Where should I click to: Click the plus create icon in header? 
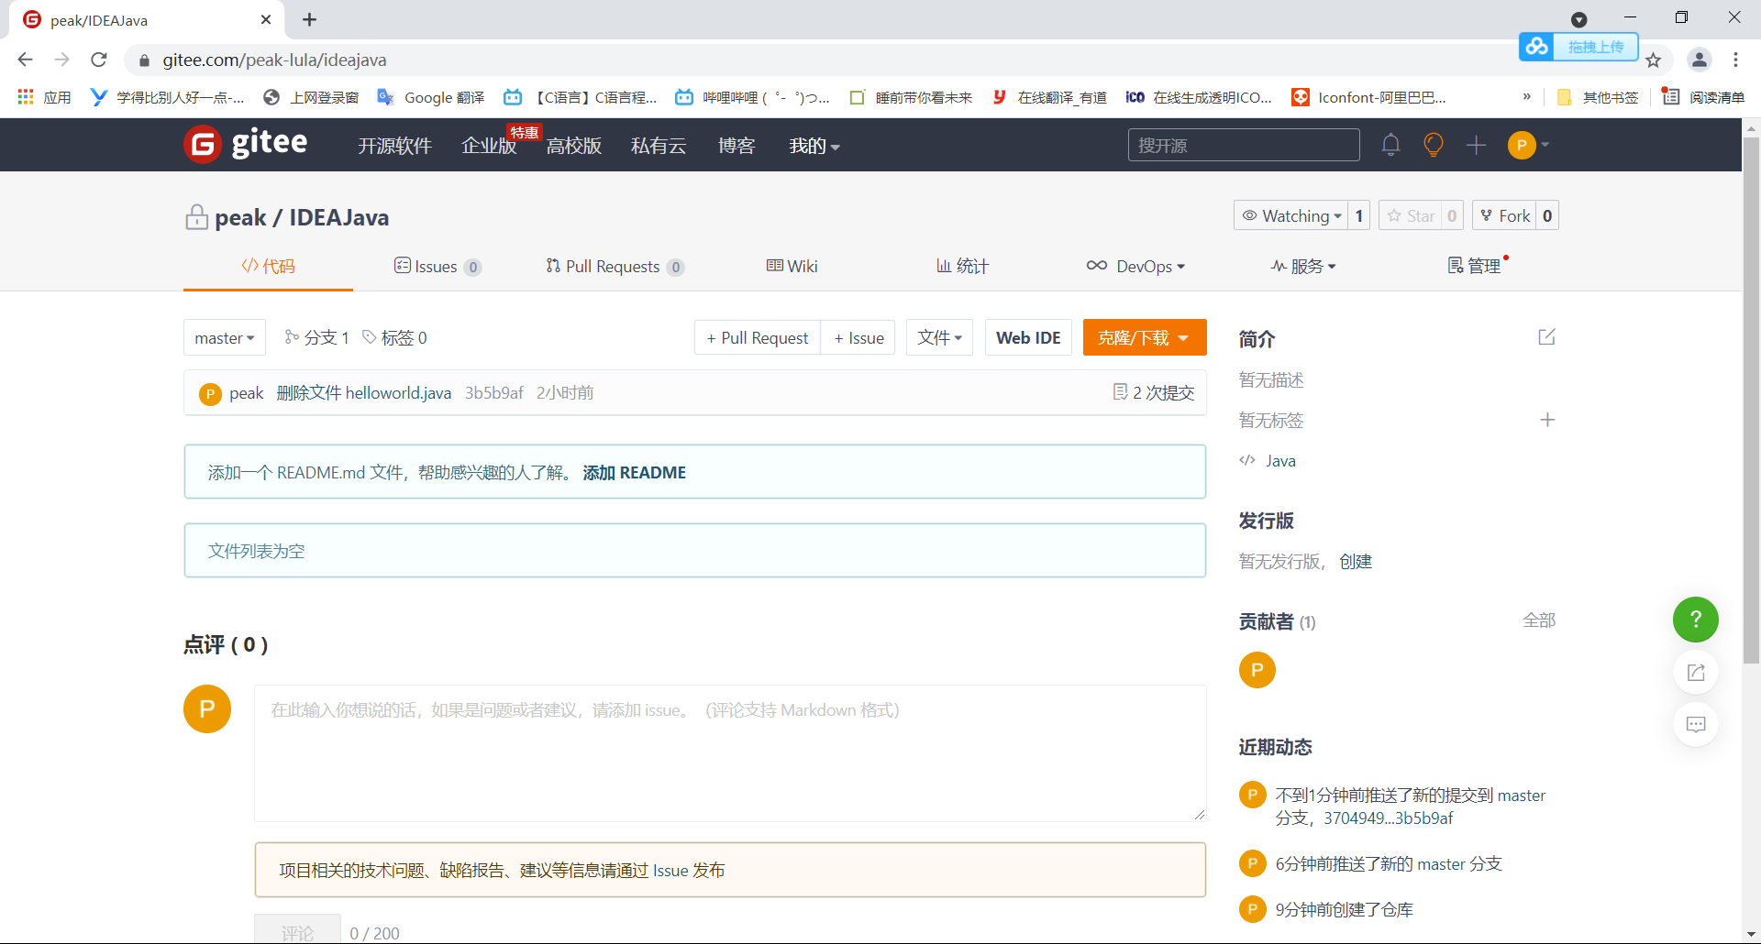[1476, 145]
